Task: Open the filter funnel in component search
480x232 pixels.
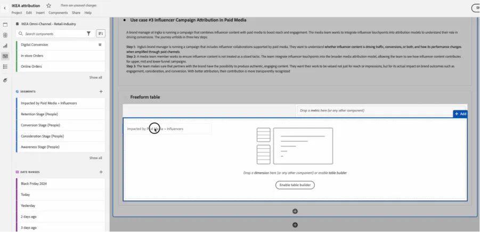Action: pos(88,34)
